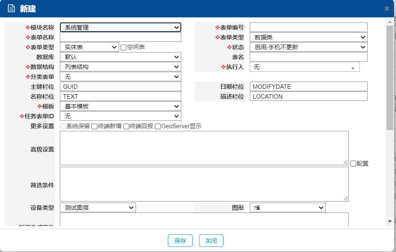Screen dimensions: 396x252
Task: Focus the 表单编号 input field
Action: point(308,27)
